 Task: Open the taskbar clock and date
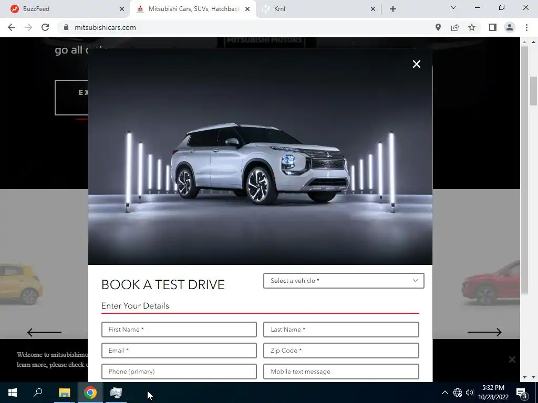(x=493, y=393)
